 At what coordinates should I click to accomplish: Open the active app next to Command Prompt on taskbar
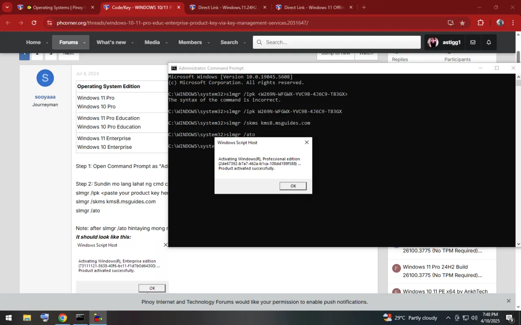tap(98, 318)
